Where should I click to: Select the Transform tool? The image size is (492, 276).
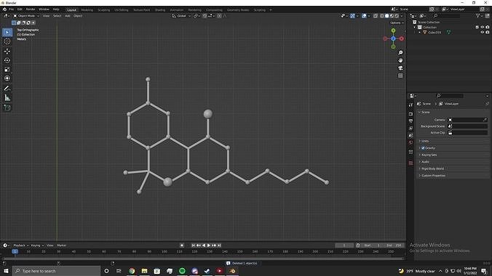7,78
